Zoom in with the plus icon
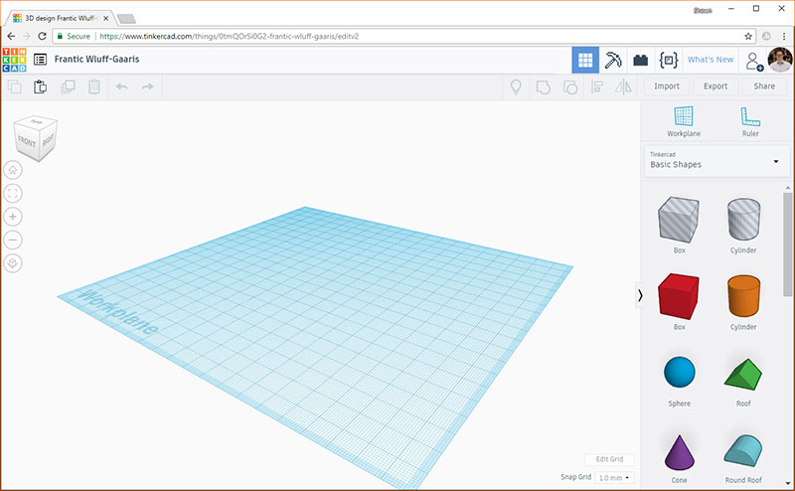Image resolution: width=795 pixels, height=491 pixels. [x=14, y=217]
